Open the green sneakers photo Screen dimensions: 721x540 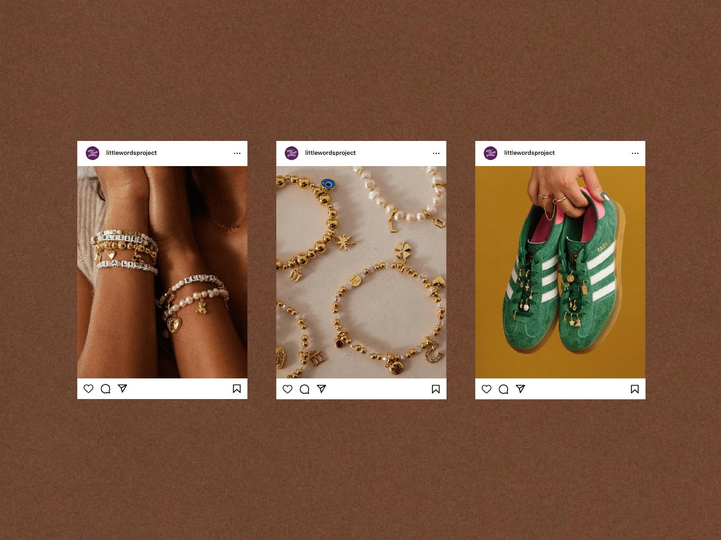pyautogui.click(x=560, y=272)
